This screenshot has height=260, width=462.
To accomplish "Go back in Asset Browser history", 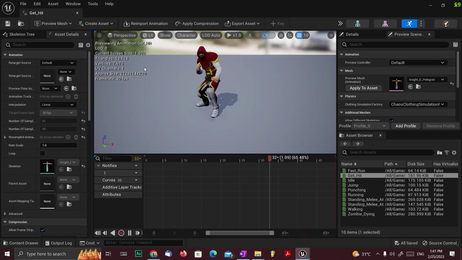I will (345, 143).
